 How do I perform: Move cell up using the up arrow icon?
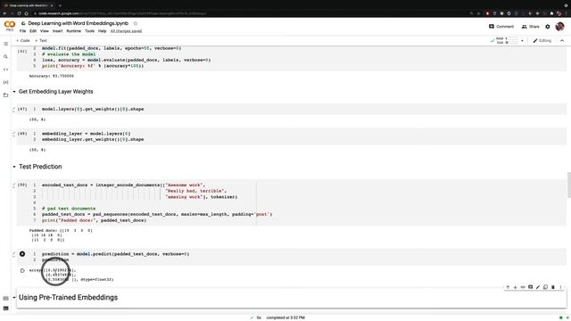[x=508, y=287]
